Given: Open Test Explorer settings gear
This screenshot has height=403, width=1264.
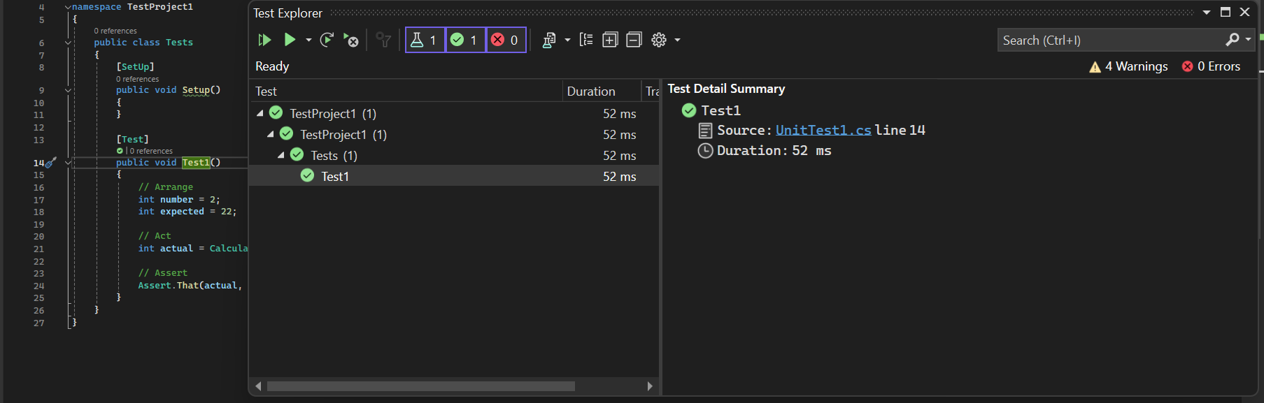Looking at the screenshot, I should pos(659,40).
